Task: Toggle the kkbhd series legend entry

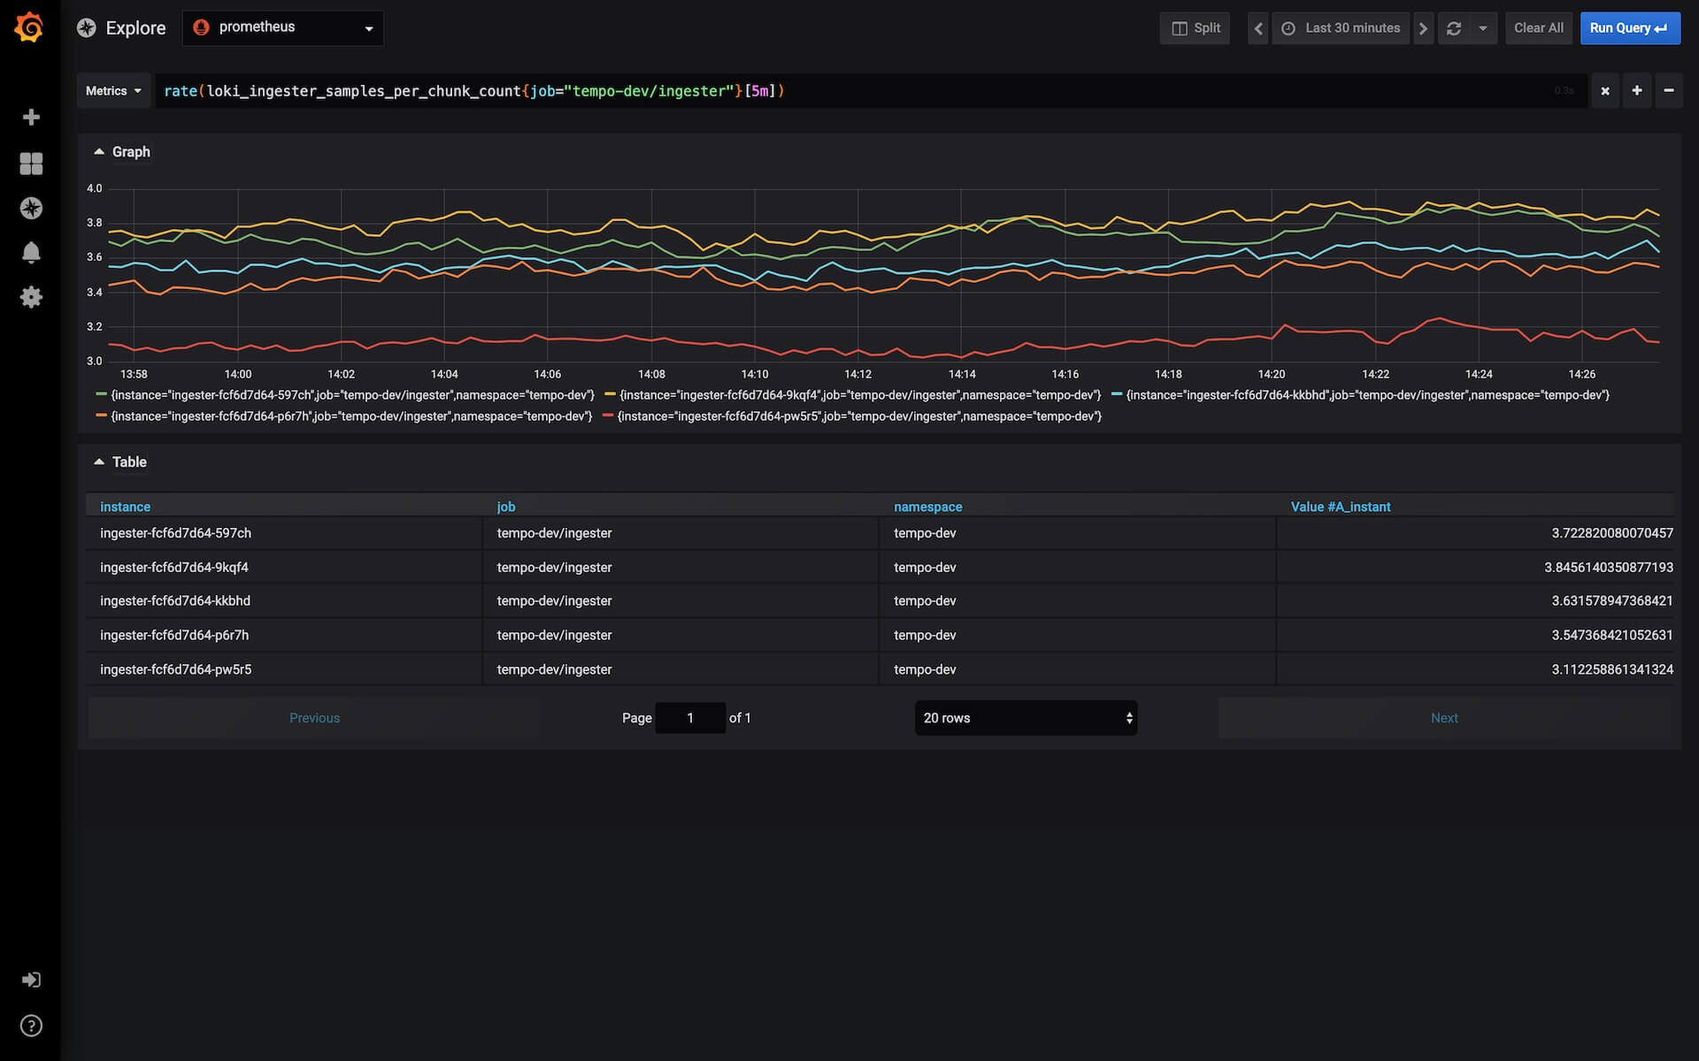Action: pyautogui.click(x=1367, y=395)
